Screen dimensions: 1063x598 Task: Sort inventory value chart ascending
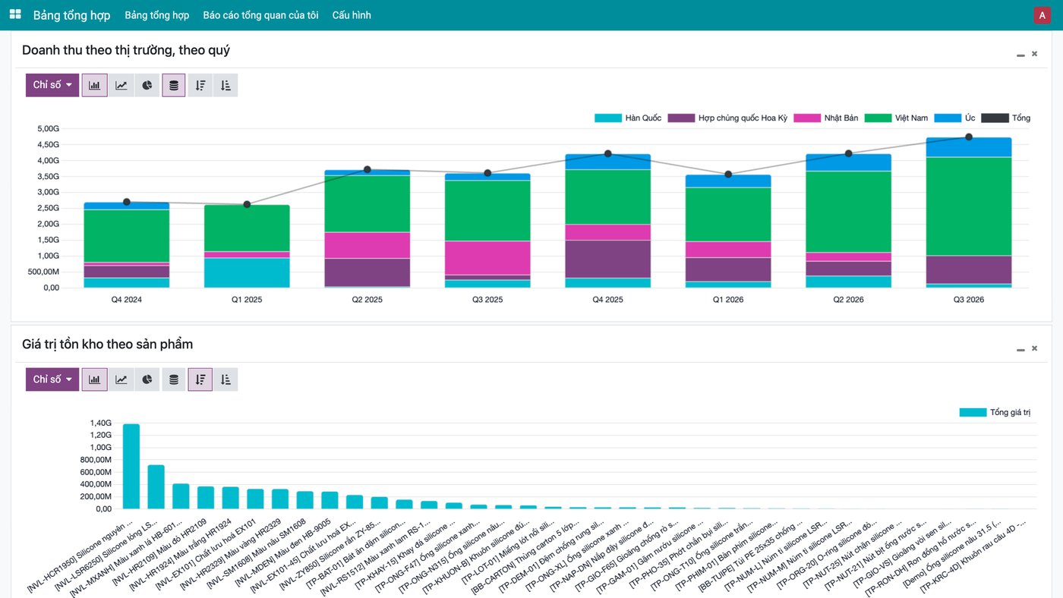pos(226,379)
